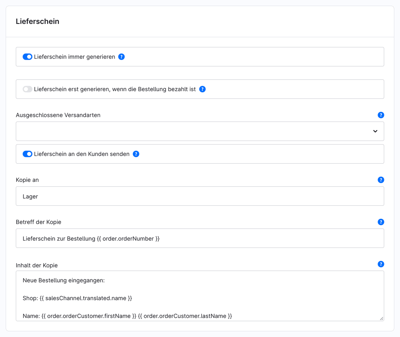Click the 'Kopie an' label
Image resolution: width=400 pixels, height=337 pixels.
[27, 180]
